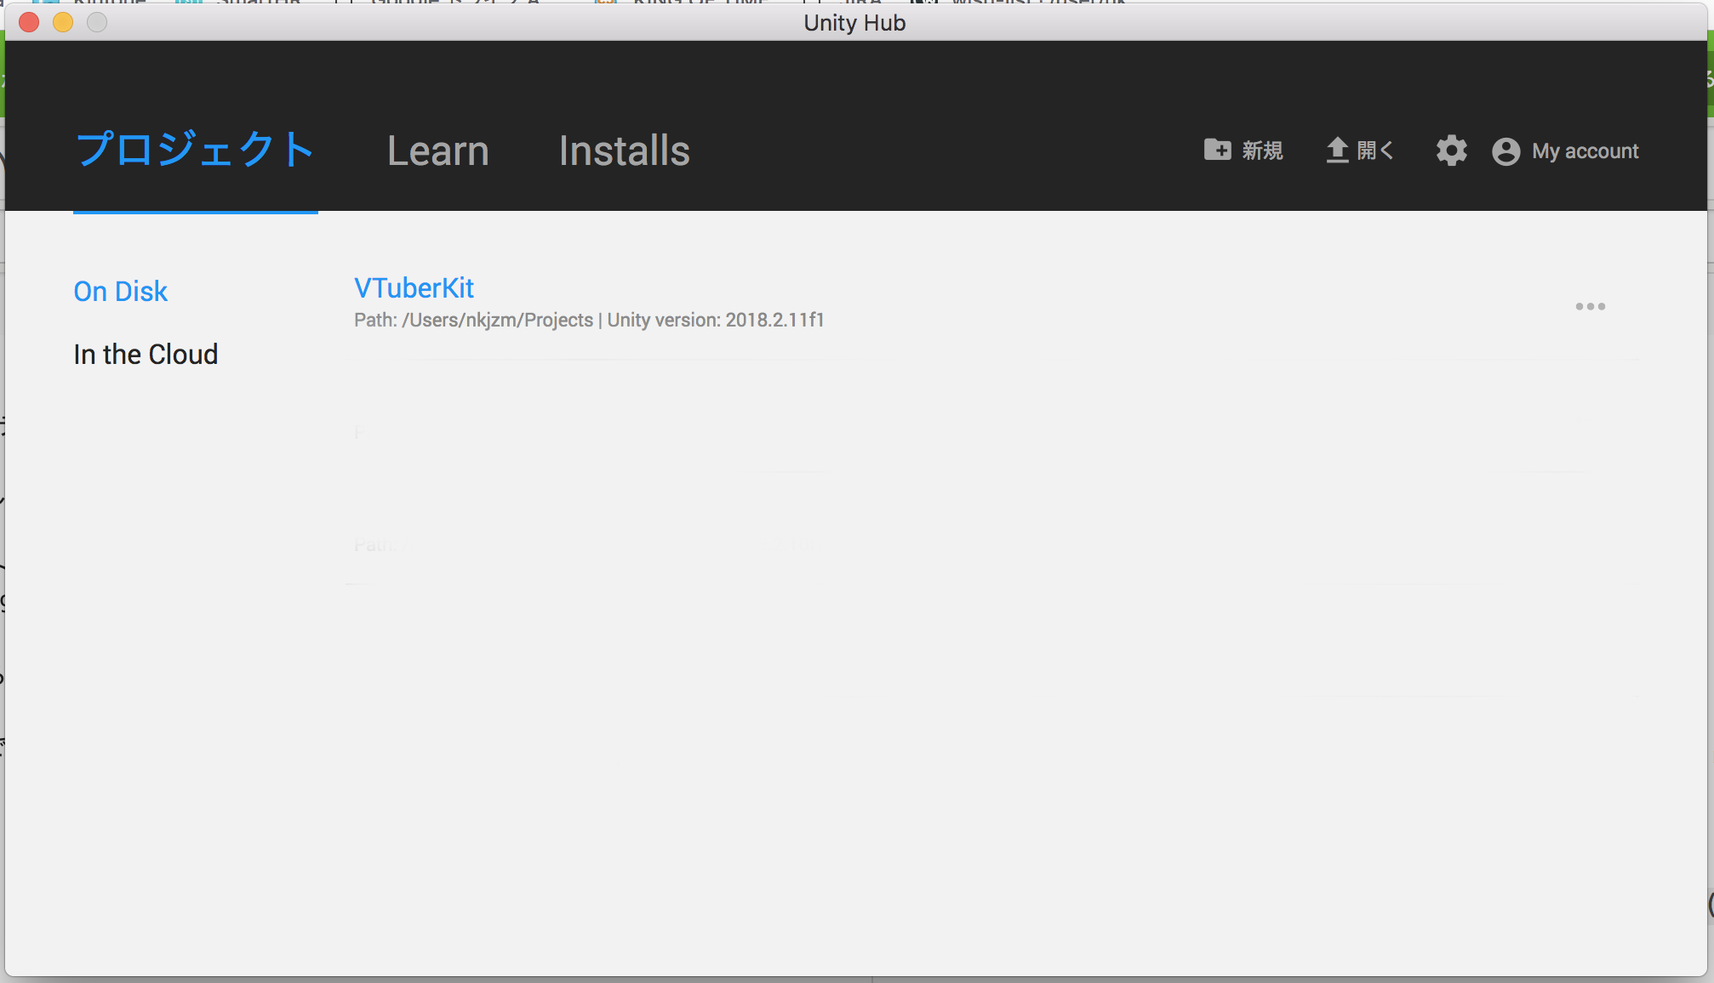This screenshot has height=983, width=1714.
Task: Open the Learn tab
Action: pyautogui.click(x=437, y=151)
